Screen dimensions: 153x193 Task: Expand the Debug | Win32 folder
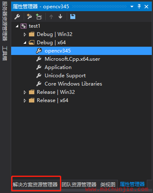coord(25,34)
